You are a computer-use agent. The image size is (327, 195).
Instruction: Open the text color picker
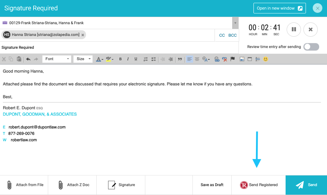[x=100, y=59]
